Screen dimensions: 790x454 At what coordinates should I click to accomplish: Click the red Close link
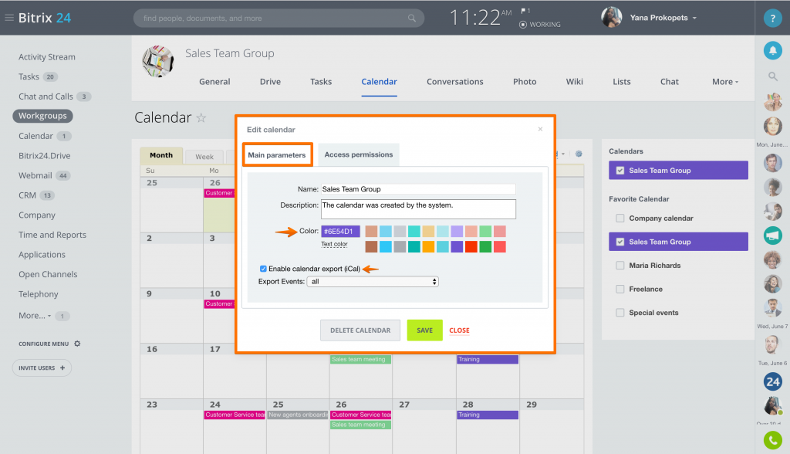pyautogui.click(x=460, y=330)
